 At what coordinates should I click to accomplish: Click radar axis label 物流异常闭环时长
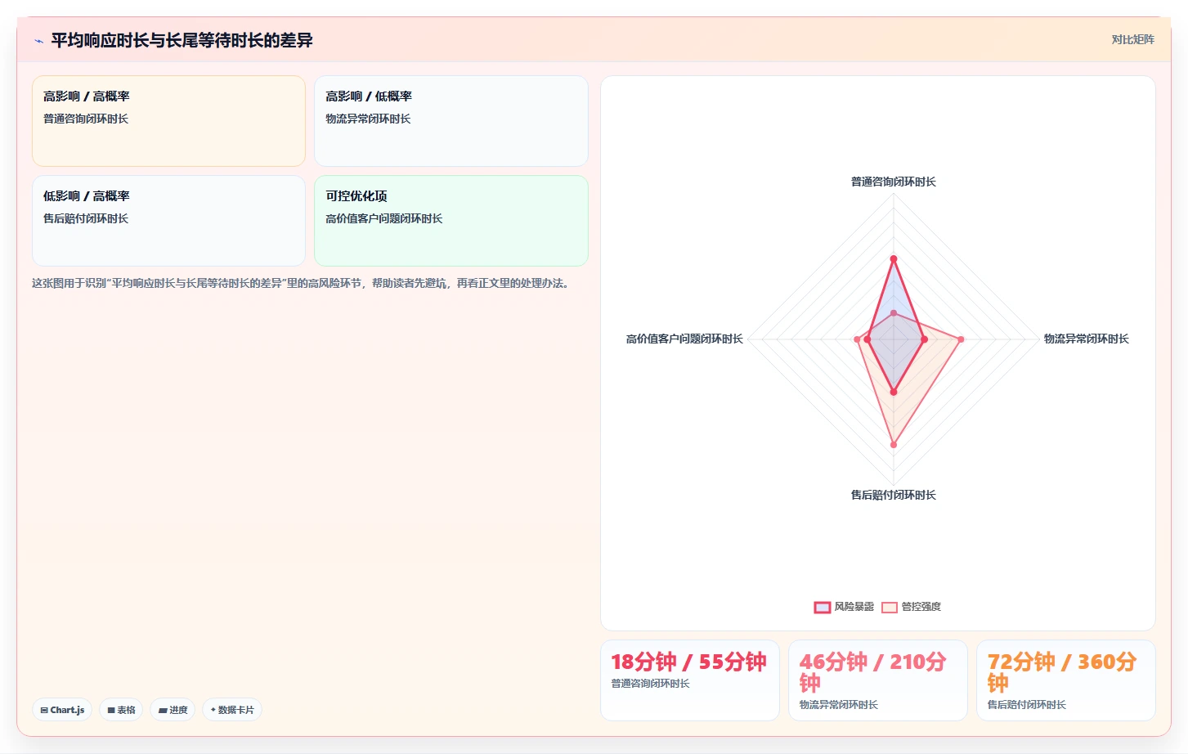(x=1086, y=339)
